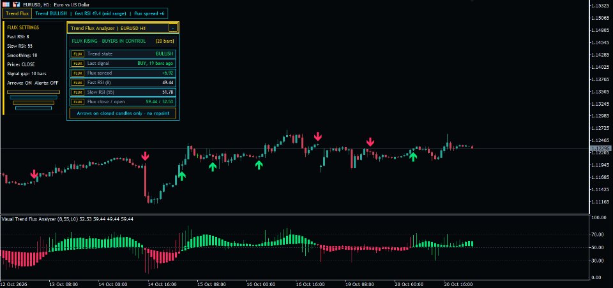Click the Trend Flux label tab
Image resolution: width=613 pixels, height=288 pixels.
17,13
